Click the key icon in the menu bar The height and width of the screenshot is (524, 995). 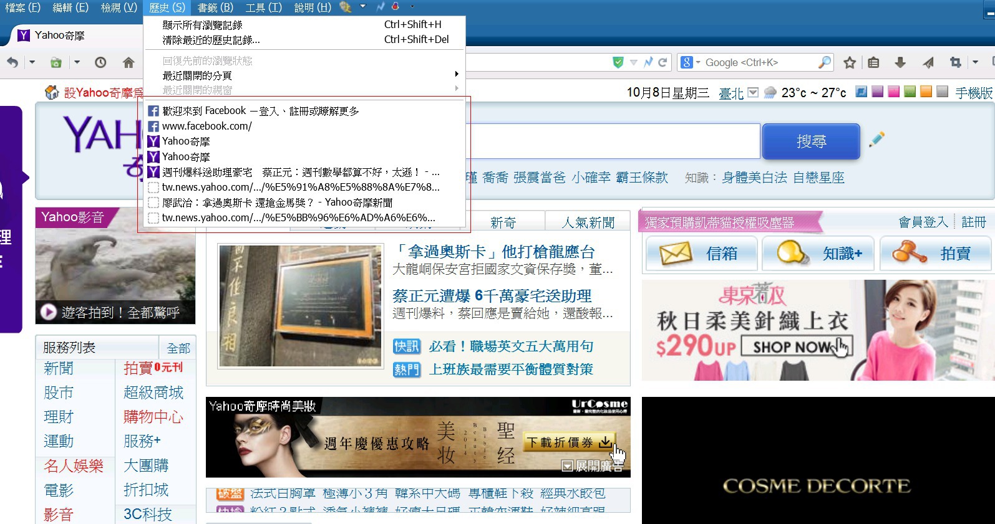click(x=345, y=7)
